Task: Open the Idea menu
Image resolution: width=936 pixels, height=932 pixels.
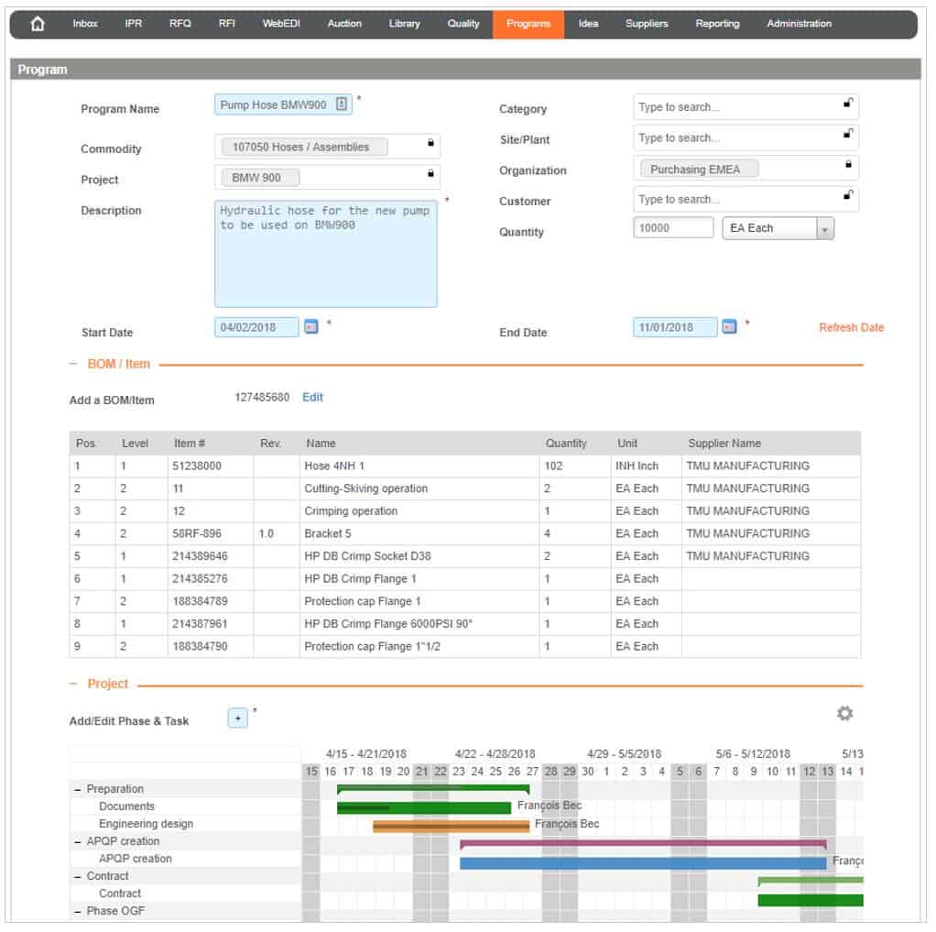Action: point(591,24)
